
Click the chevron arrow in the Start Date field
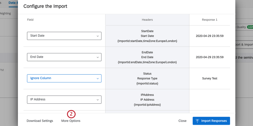pos(98,36)
